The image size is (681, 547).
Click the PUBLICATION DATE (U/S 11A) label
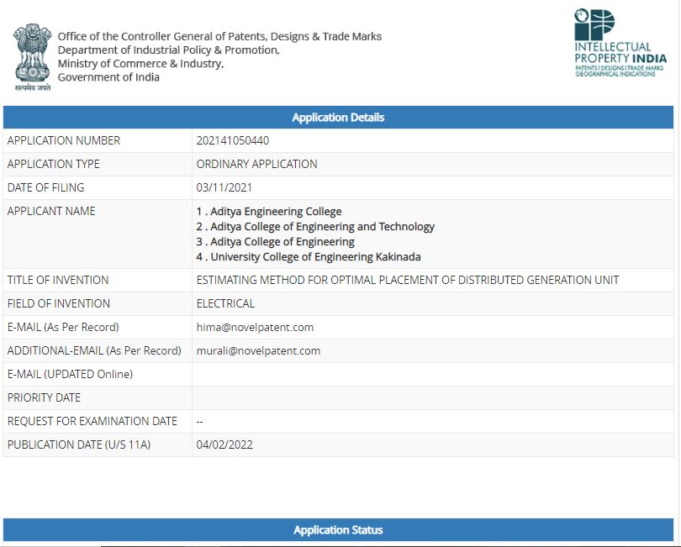click(79, 444)
